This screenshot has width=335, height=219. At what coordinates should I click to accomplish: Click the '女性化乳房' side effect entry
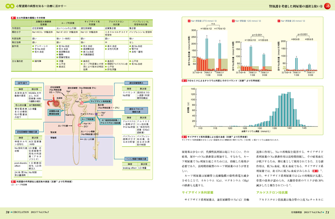[112, 49]
